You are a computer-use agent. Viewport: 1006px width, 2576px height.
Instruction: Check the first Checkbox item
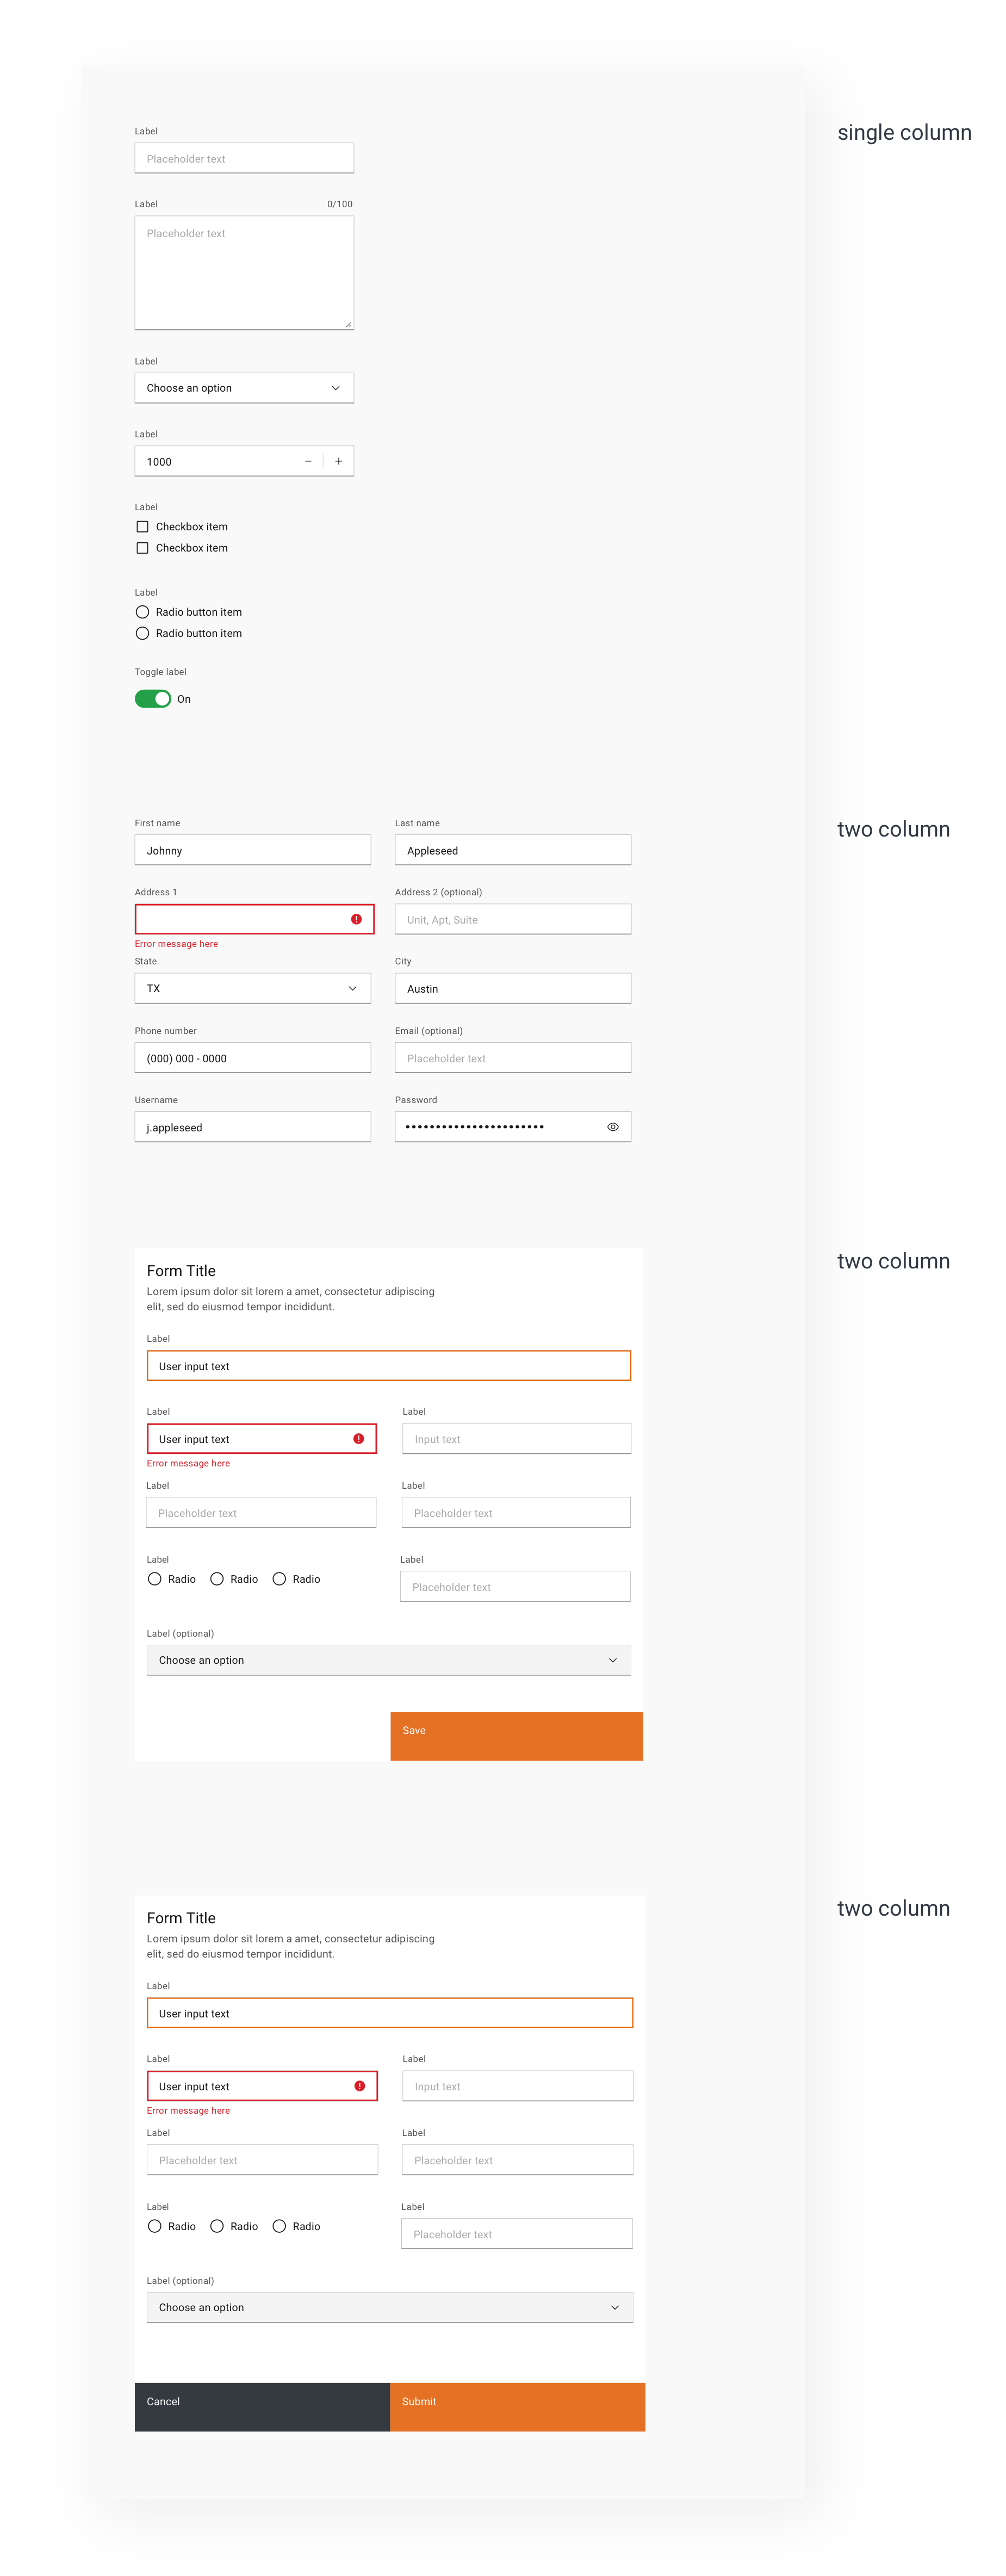pos(142,527)
